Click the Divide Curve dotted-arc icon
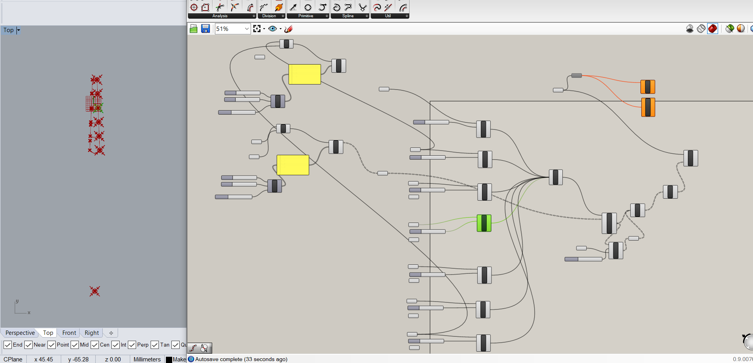The height and width of the screenshot is (363, 753). (x=264, y=7)
